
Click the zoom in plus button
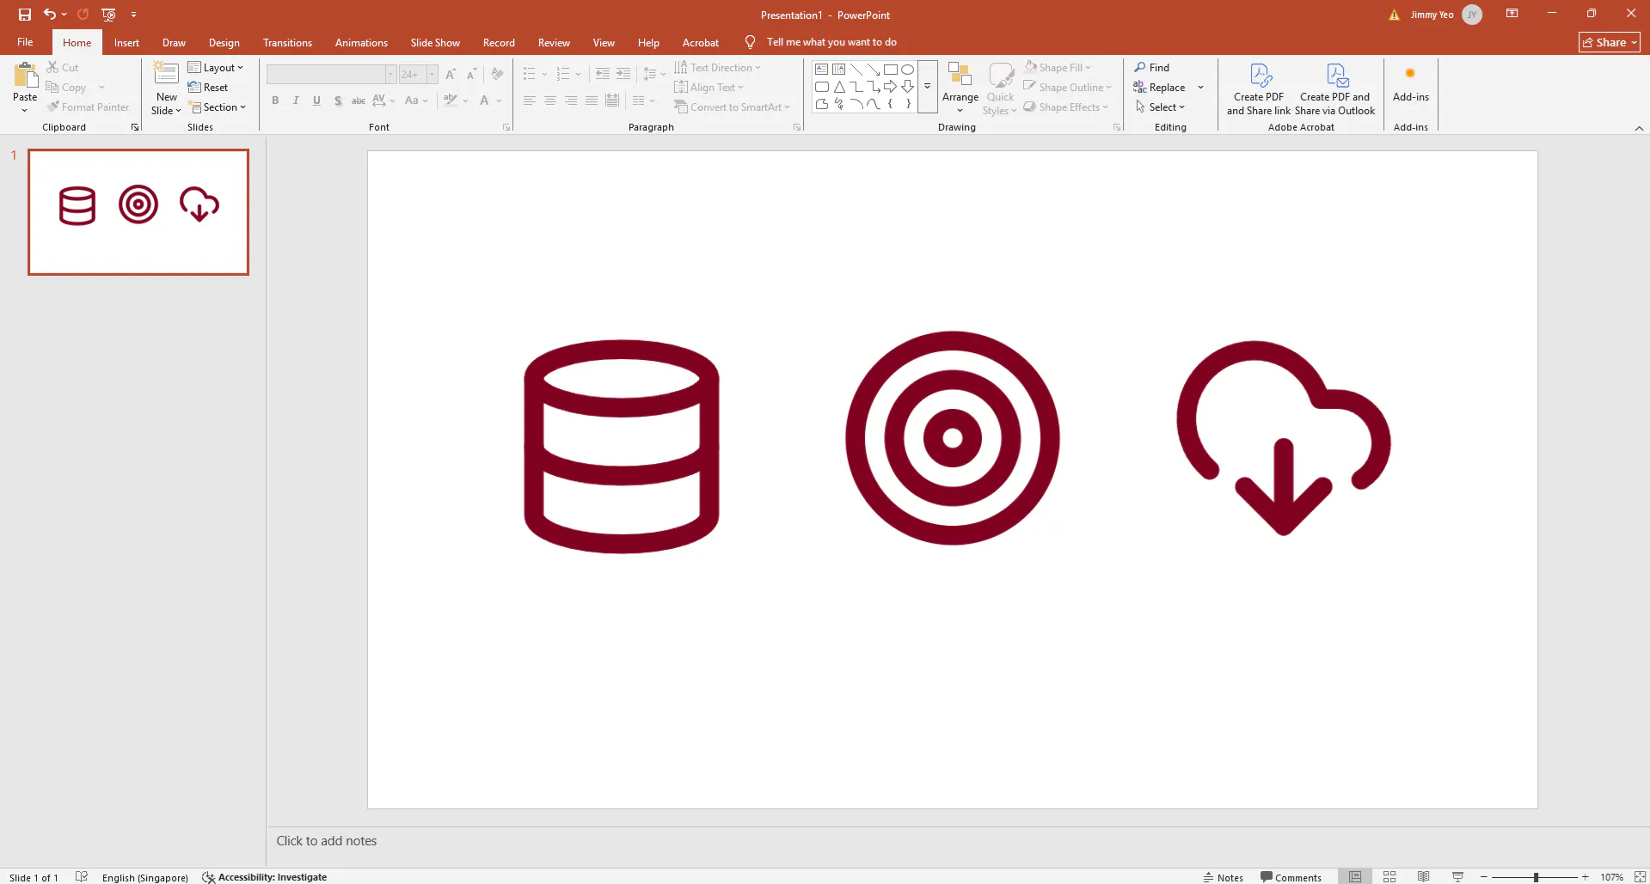(x=1586, y=877)
